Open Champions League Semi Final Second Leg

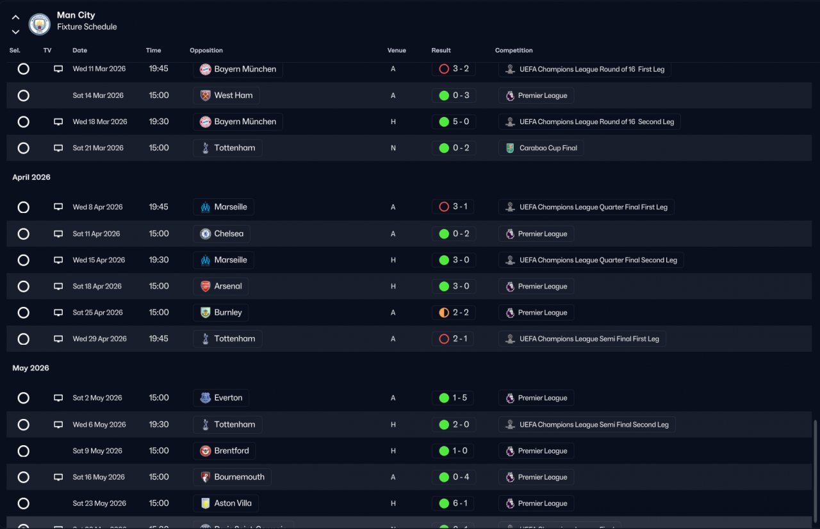[x=587, y=425]
